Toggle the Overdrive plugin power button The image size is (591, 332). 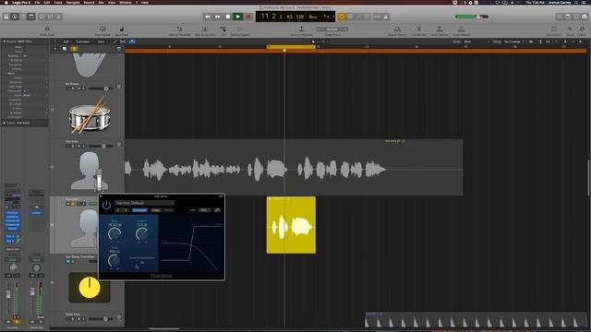point(106,205)
